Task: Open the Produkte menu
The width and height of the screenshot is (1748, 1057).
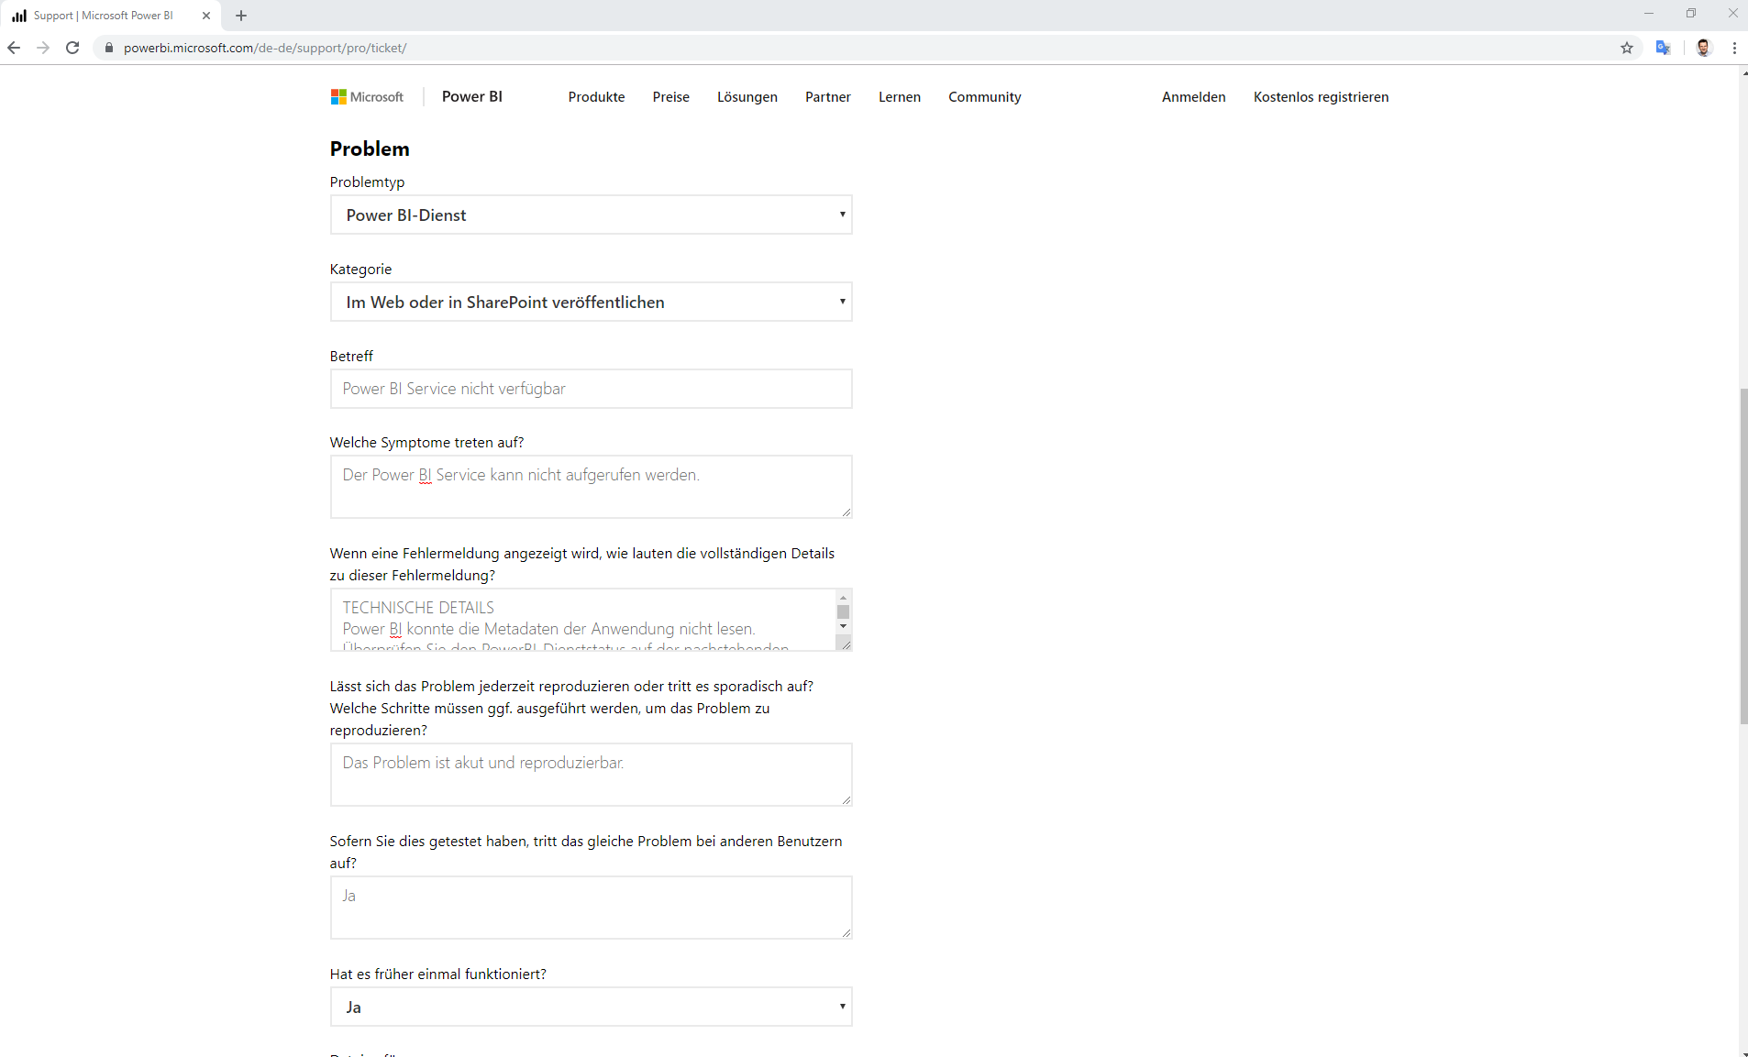Action: (596, 97)
